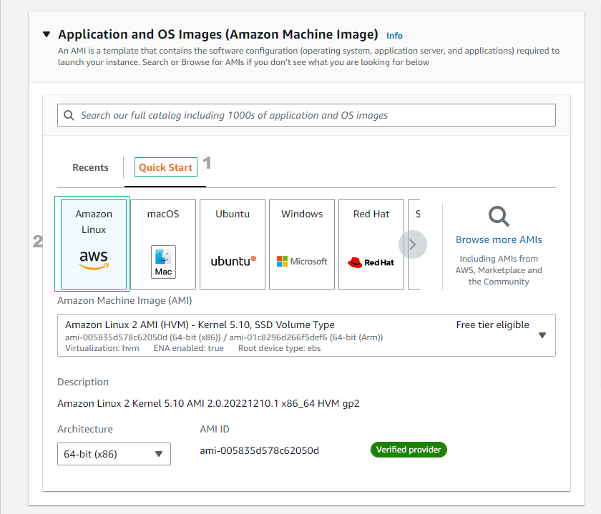The width and height of the screenshot is (601, 514).
Task: Click the Mac Finder logo icon
Action: point(163,262)
